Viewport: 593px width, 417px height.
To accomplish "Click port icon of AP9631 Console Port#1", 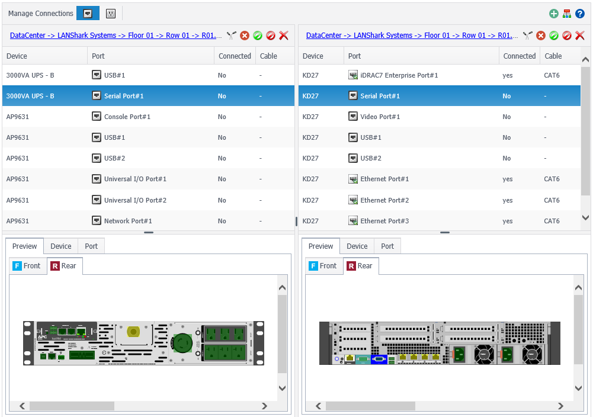I will point(97,117).
